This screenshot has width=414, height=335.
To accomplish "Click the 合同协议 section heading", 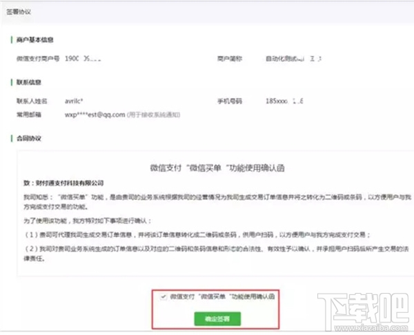I will coord(29,139).
